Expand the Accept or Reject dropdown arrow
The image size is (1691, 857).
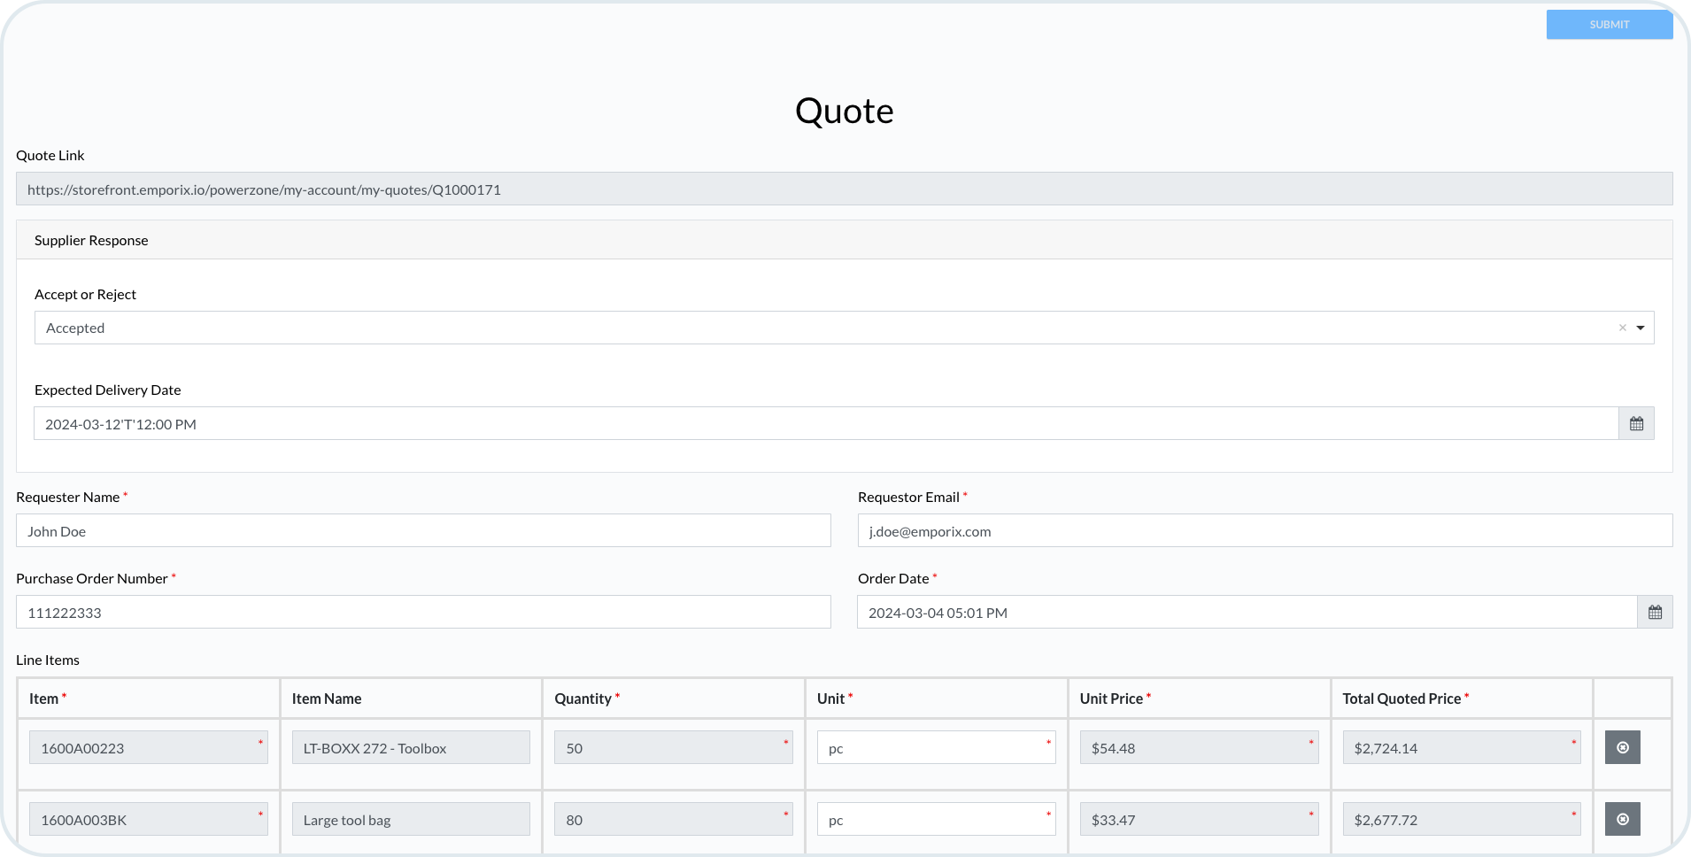pyautogui.click(x=1641, y=328)
